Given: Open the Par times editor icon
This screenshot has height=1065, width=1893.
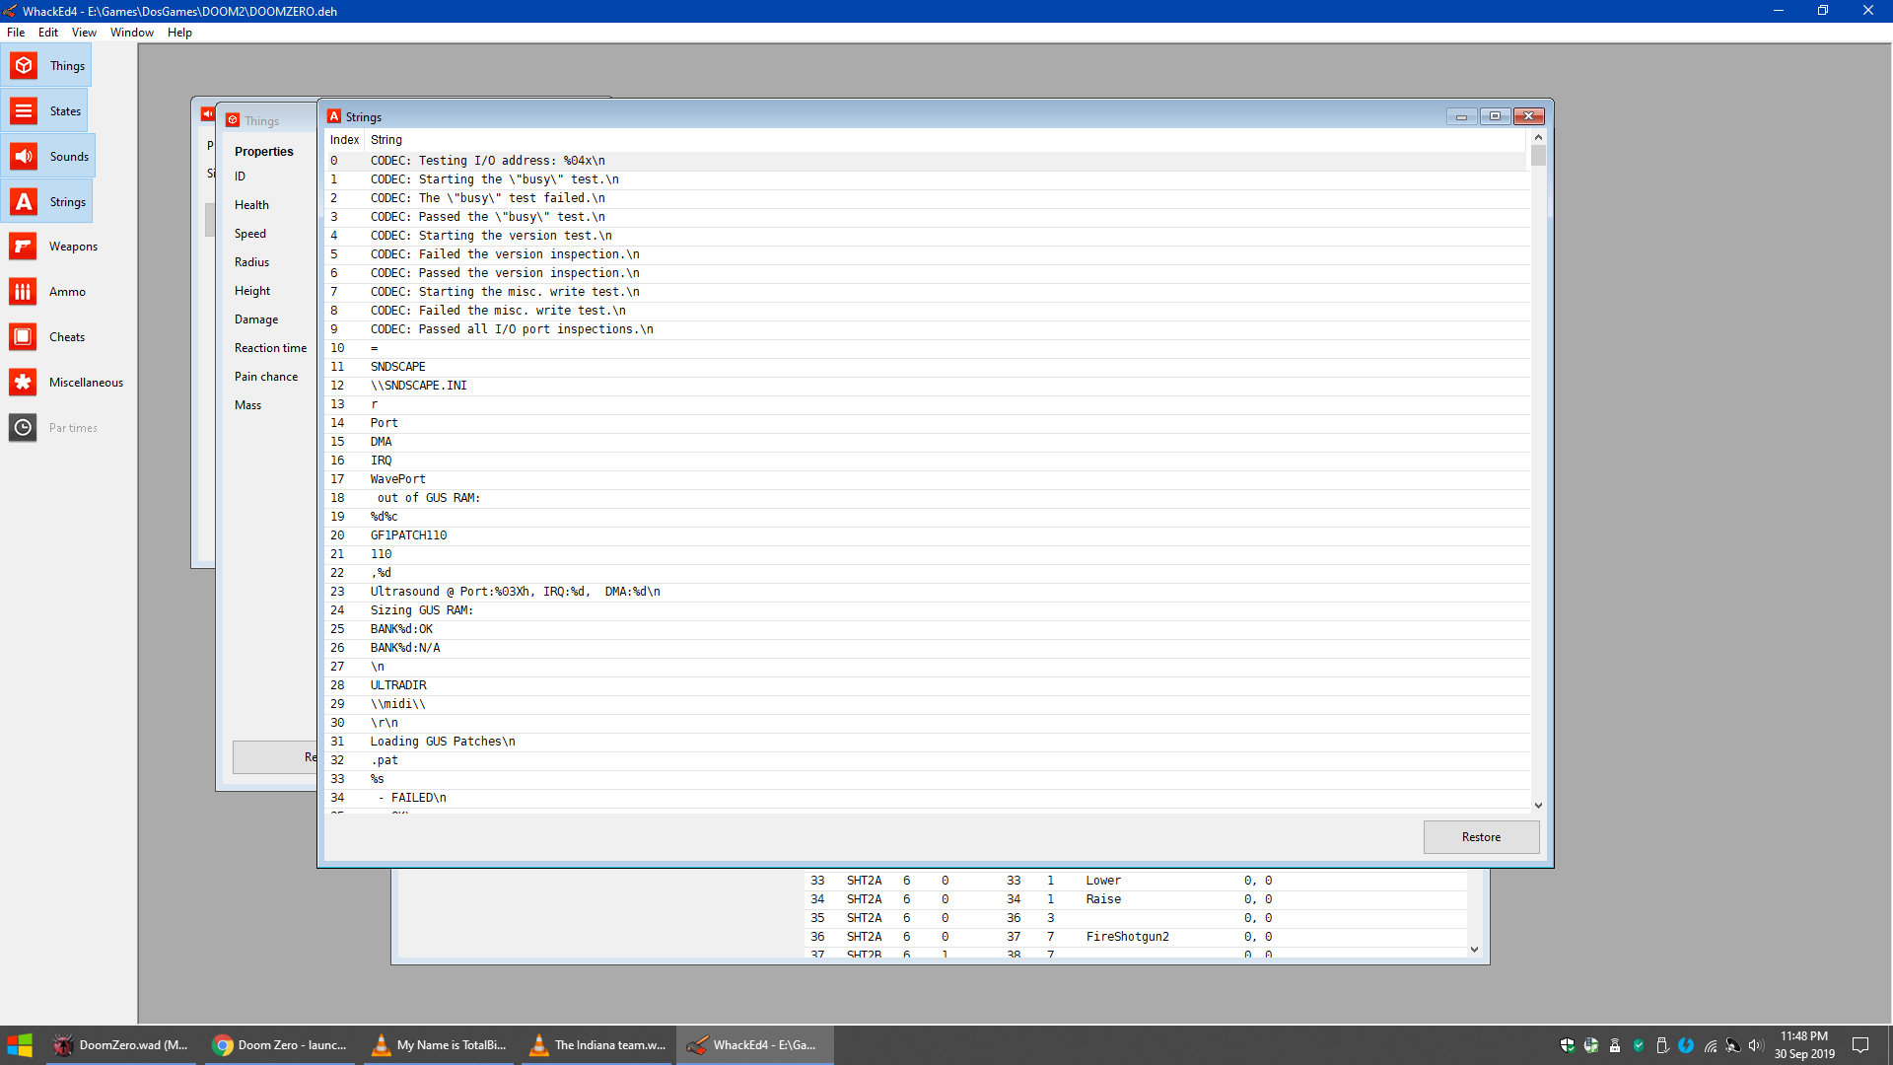Looking at the screenshot, I should pyautogui.click(x=23, y=428).
